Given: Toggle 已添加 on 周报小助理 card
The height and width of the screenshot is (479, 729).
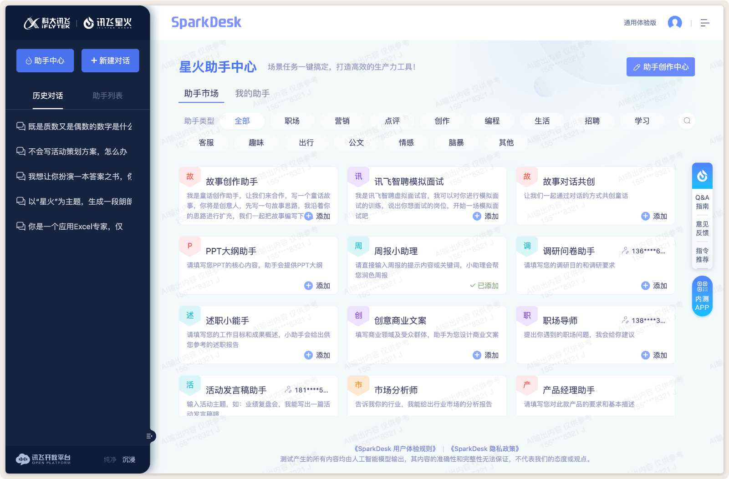Looking at the screenshot, I should [x=484, y=286].
